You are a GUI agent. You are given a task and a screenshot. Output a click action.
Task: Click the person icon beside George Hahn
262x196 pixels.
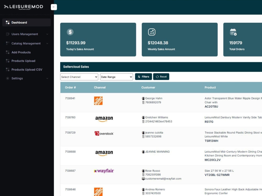coord(143,98)
